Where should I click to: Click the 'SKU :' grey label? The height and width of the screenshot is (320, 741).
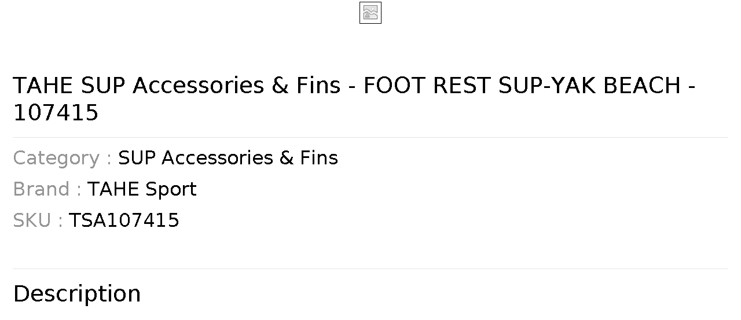pyautogui.click(x=38, y=220)
